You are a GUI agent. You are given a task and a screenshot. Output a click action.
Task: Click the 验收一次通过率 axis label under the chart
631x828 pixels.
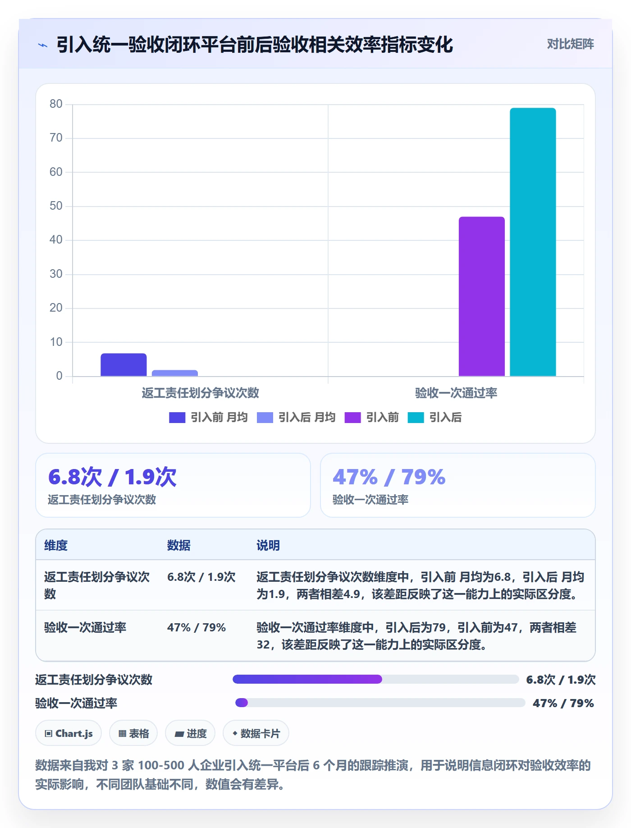point(456,393)
